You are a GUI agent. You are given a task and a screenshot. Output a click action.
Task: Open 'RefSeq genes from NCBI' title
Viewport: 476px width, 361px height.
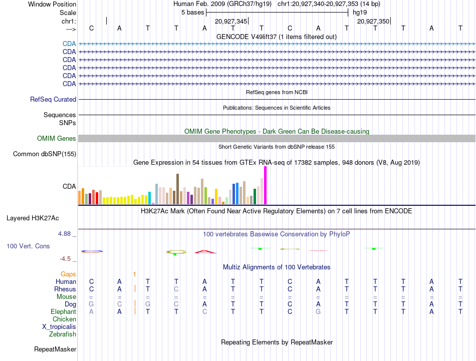click(x=277, y=92)
